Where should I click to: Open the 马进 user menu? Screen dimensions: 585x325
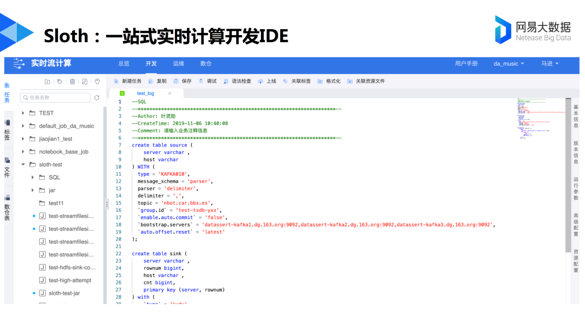[549, 64]
